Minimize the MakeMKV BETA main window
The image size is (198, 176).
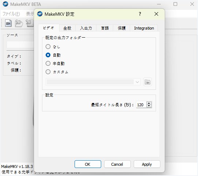click(159, 4)
